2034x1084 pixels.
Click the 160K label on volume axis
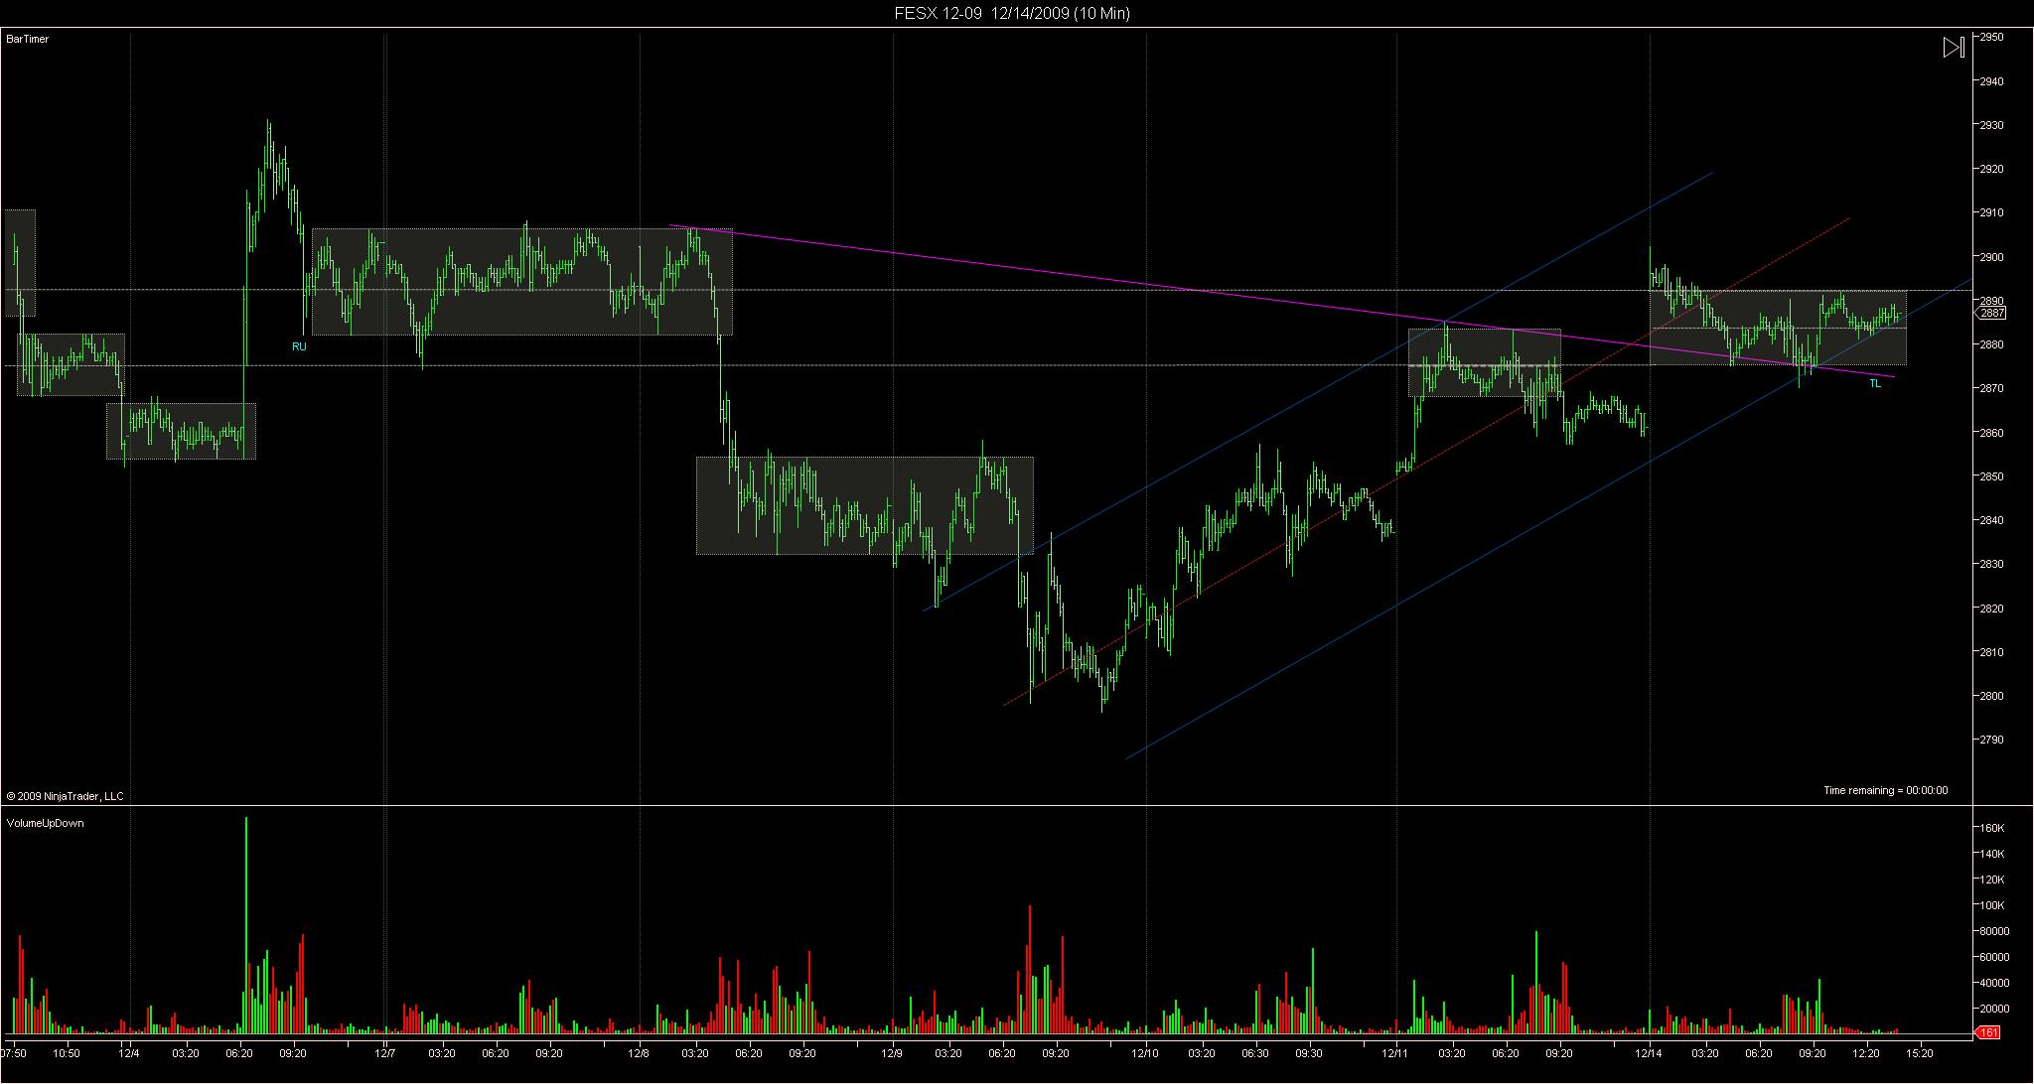1992,828
